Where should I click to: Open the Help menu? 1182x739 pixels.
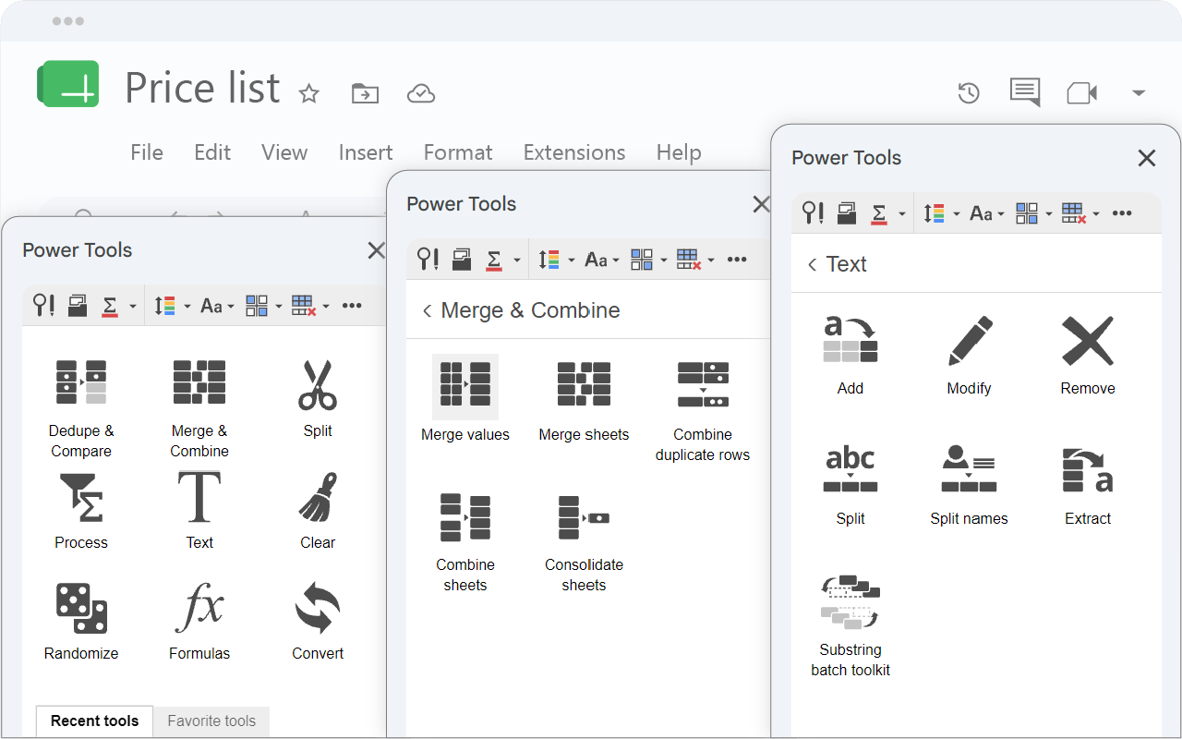coord(679,152)
